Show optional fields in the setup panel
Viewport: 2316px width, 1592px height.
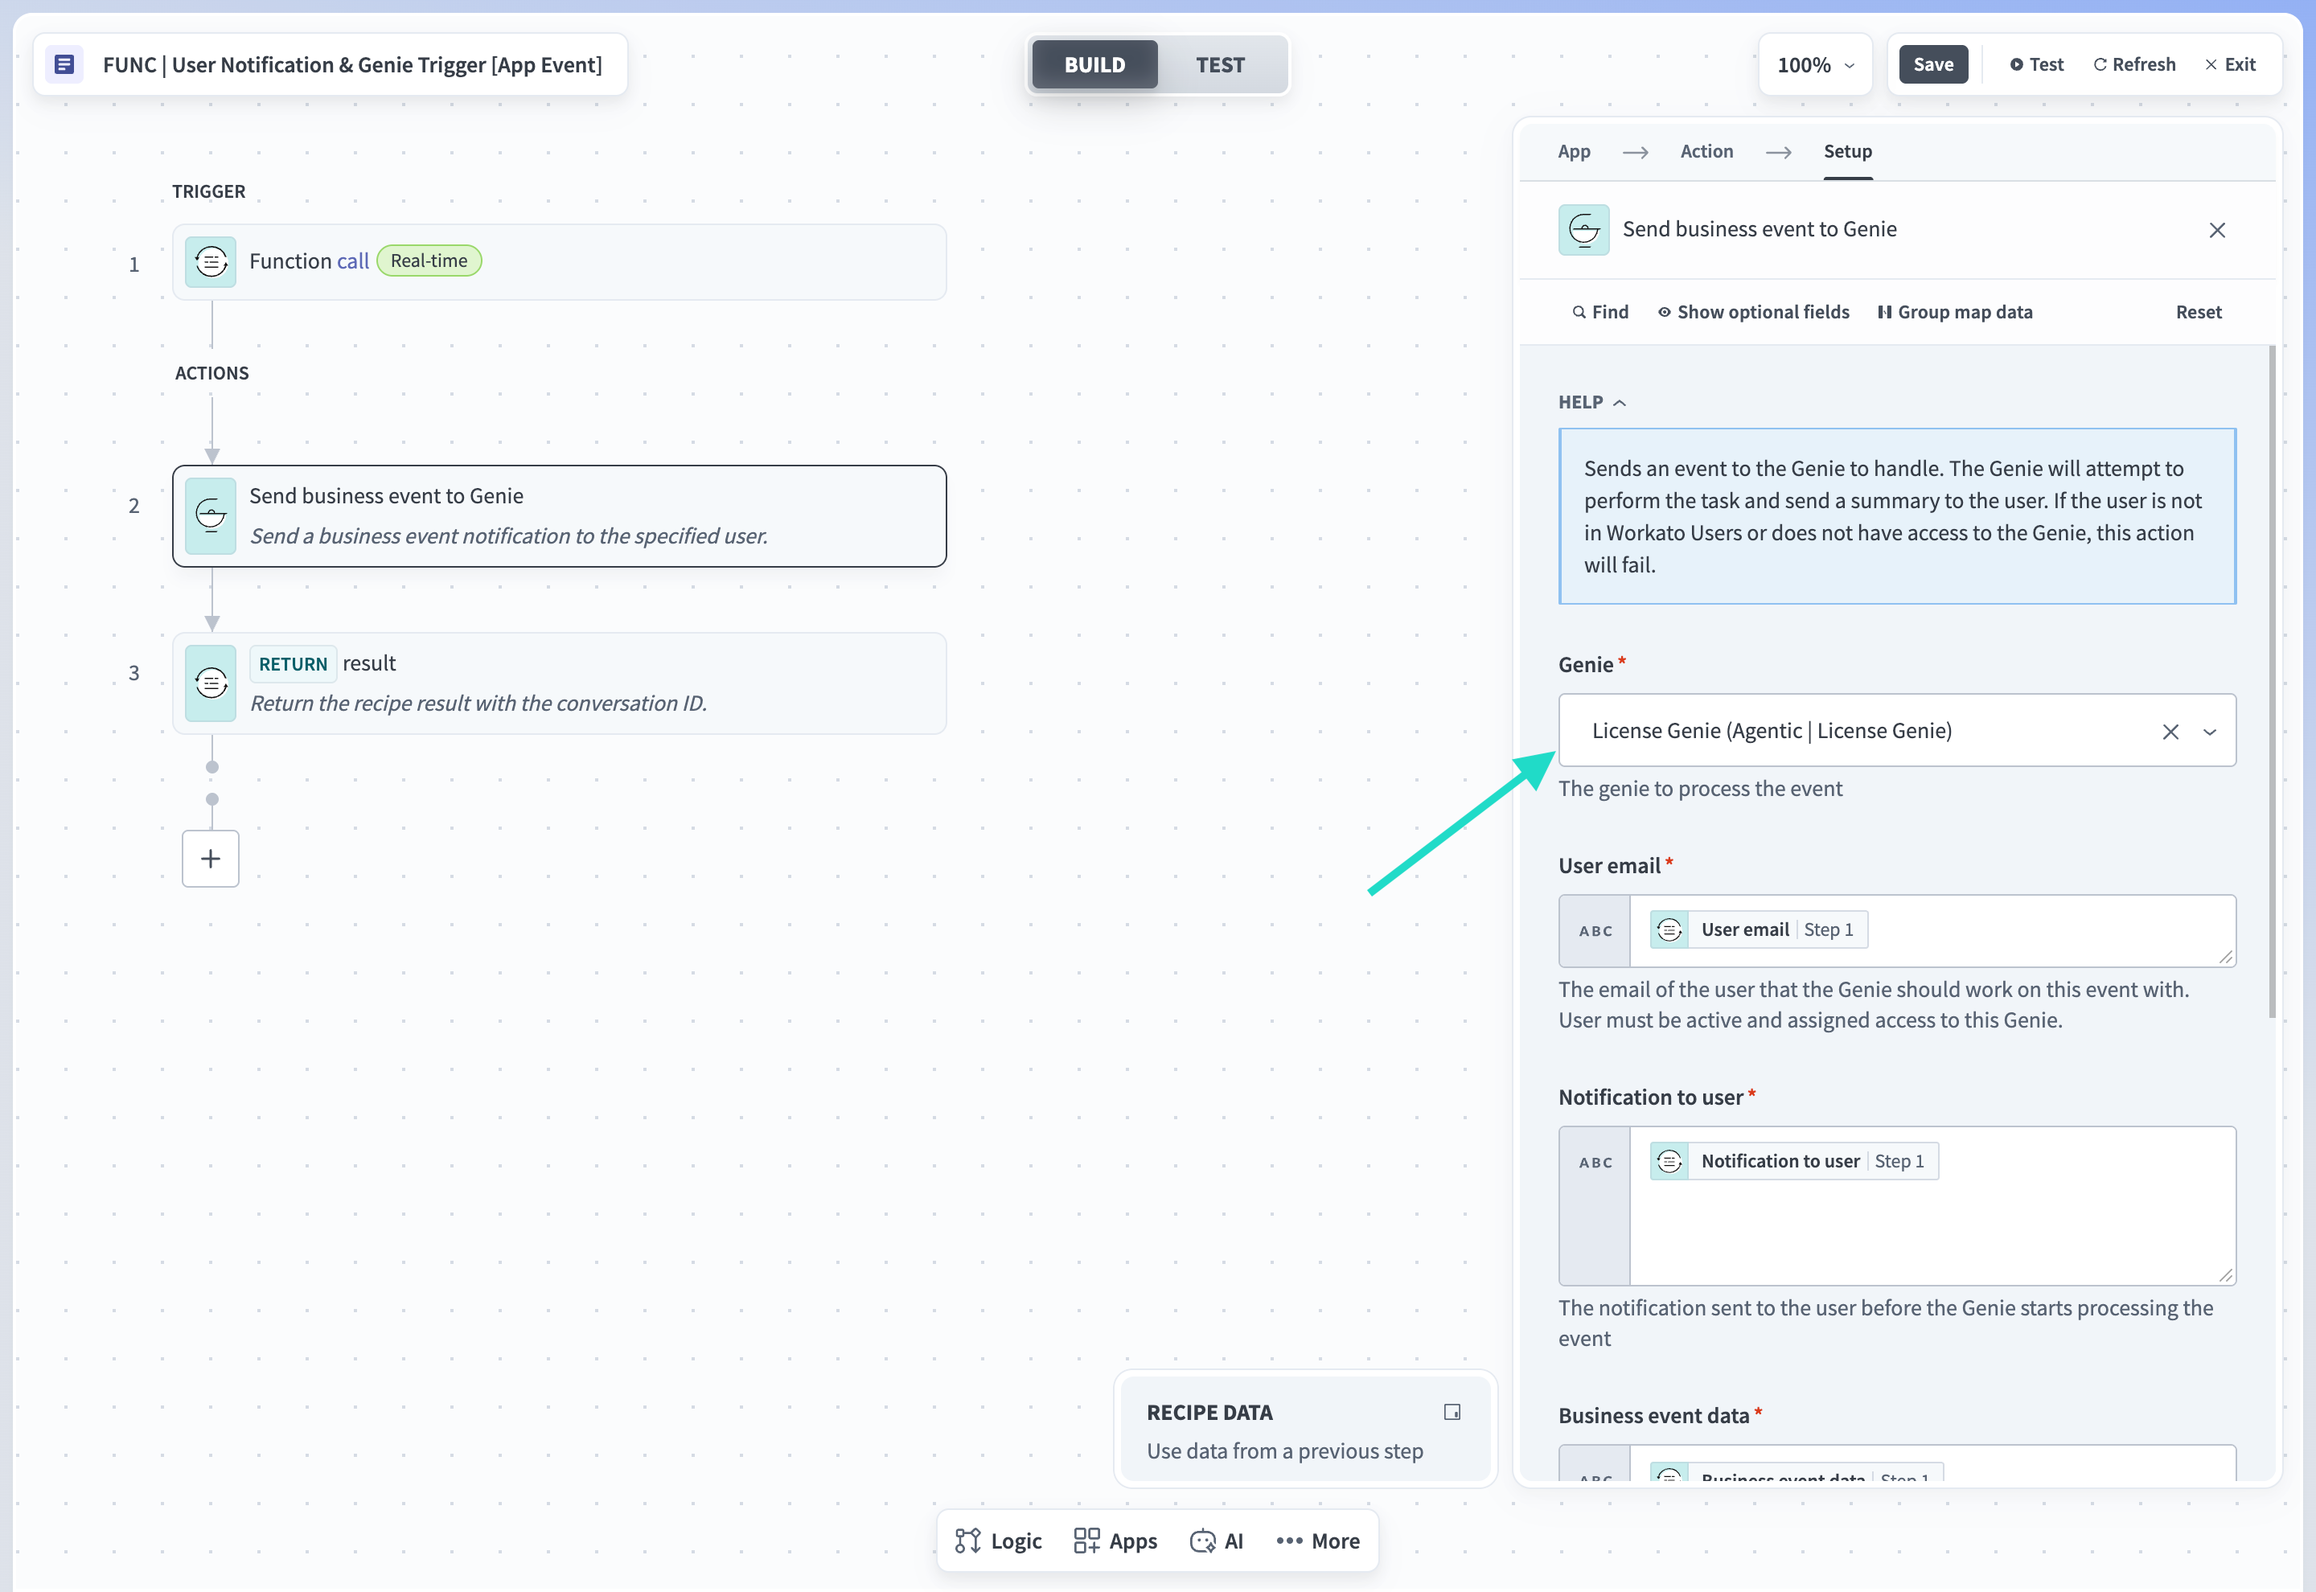point(1755,312)
